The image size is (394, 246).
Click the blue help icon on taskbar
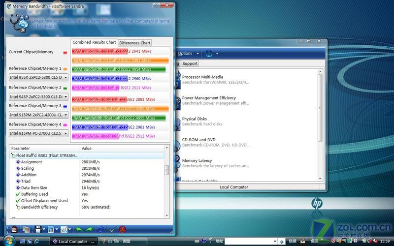[204, 241]
